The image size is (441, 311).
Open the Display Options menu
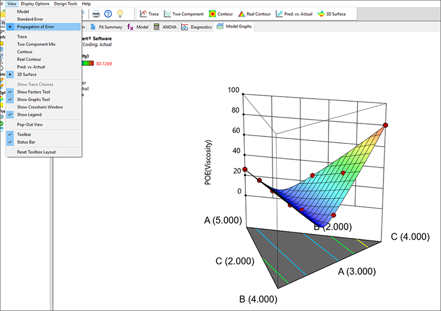click(x=35, y=3)
